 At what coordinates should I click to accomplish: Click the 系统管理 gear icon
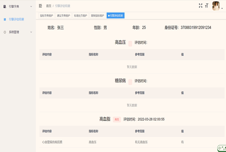point(5,32)
